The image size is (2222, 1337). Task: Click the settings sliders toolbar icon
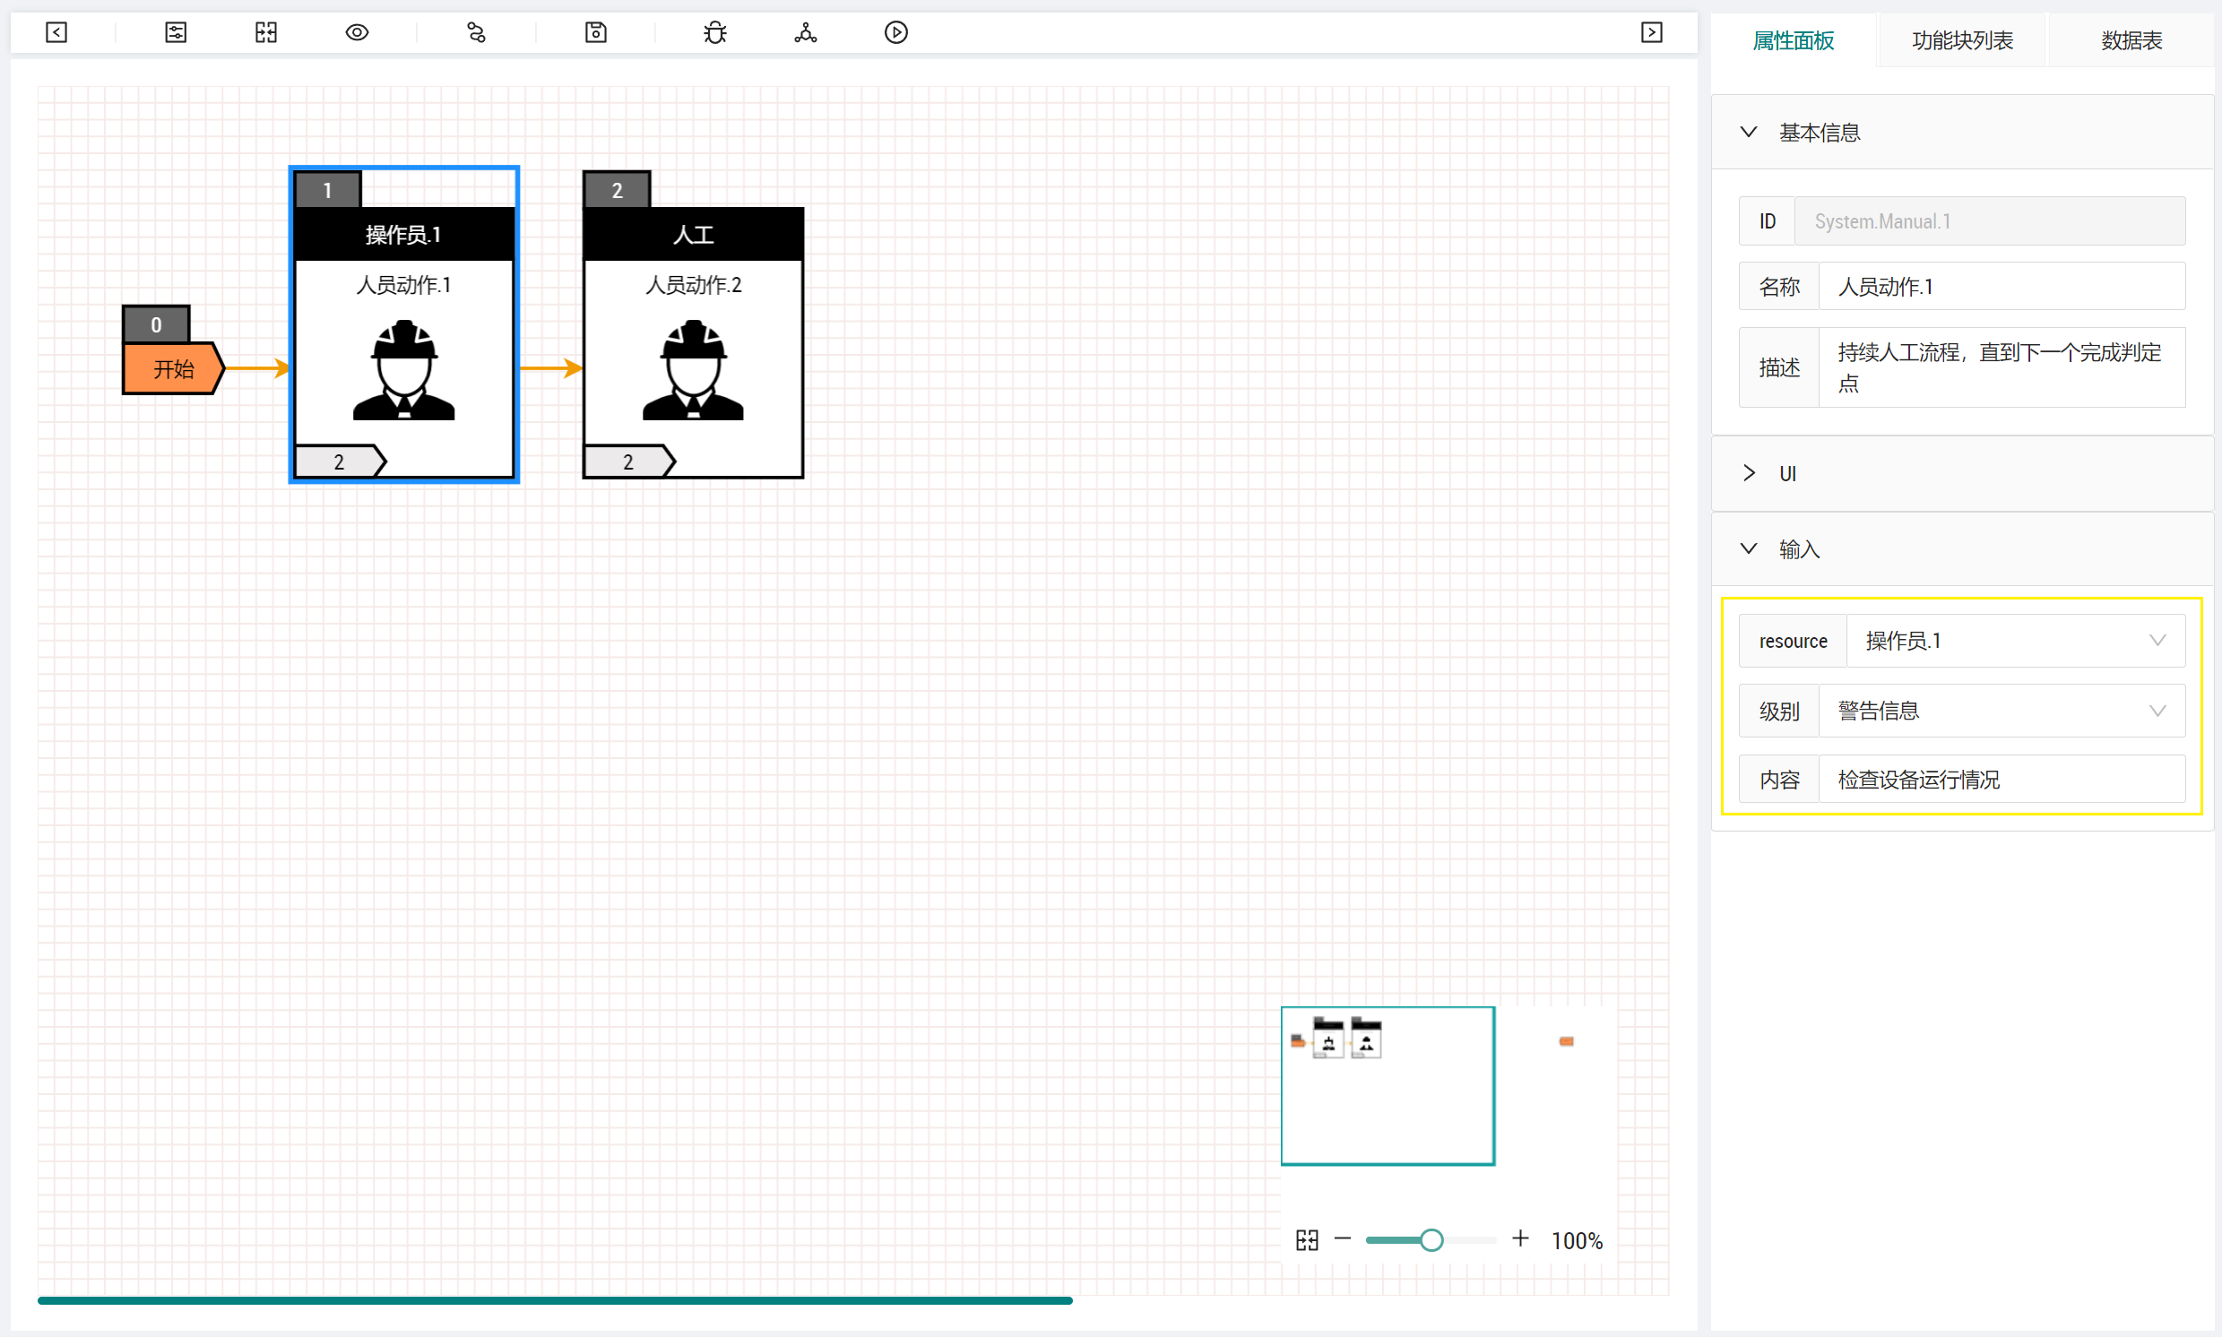176,32
